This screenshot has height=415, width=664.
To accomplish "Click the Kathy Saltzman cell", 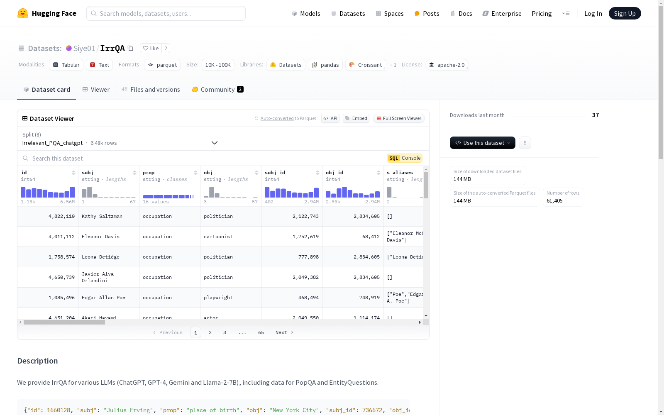I will click(109, 216).
